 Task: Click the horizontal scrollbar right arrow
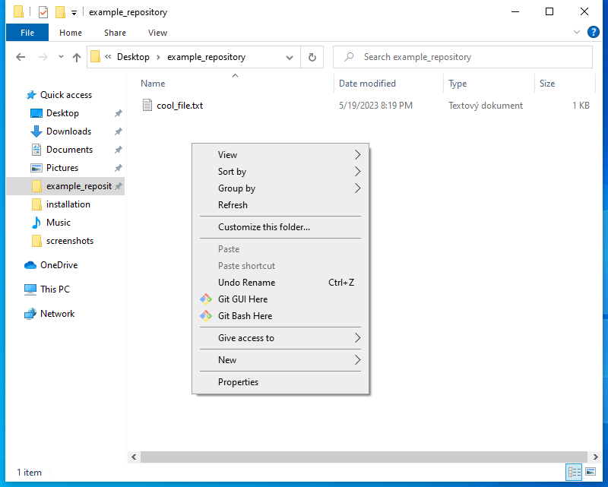click(595, 457)
